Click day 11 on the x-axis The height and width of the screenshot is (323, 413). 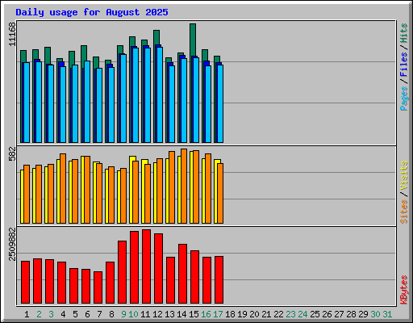pos(145,314)
